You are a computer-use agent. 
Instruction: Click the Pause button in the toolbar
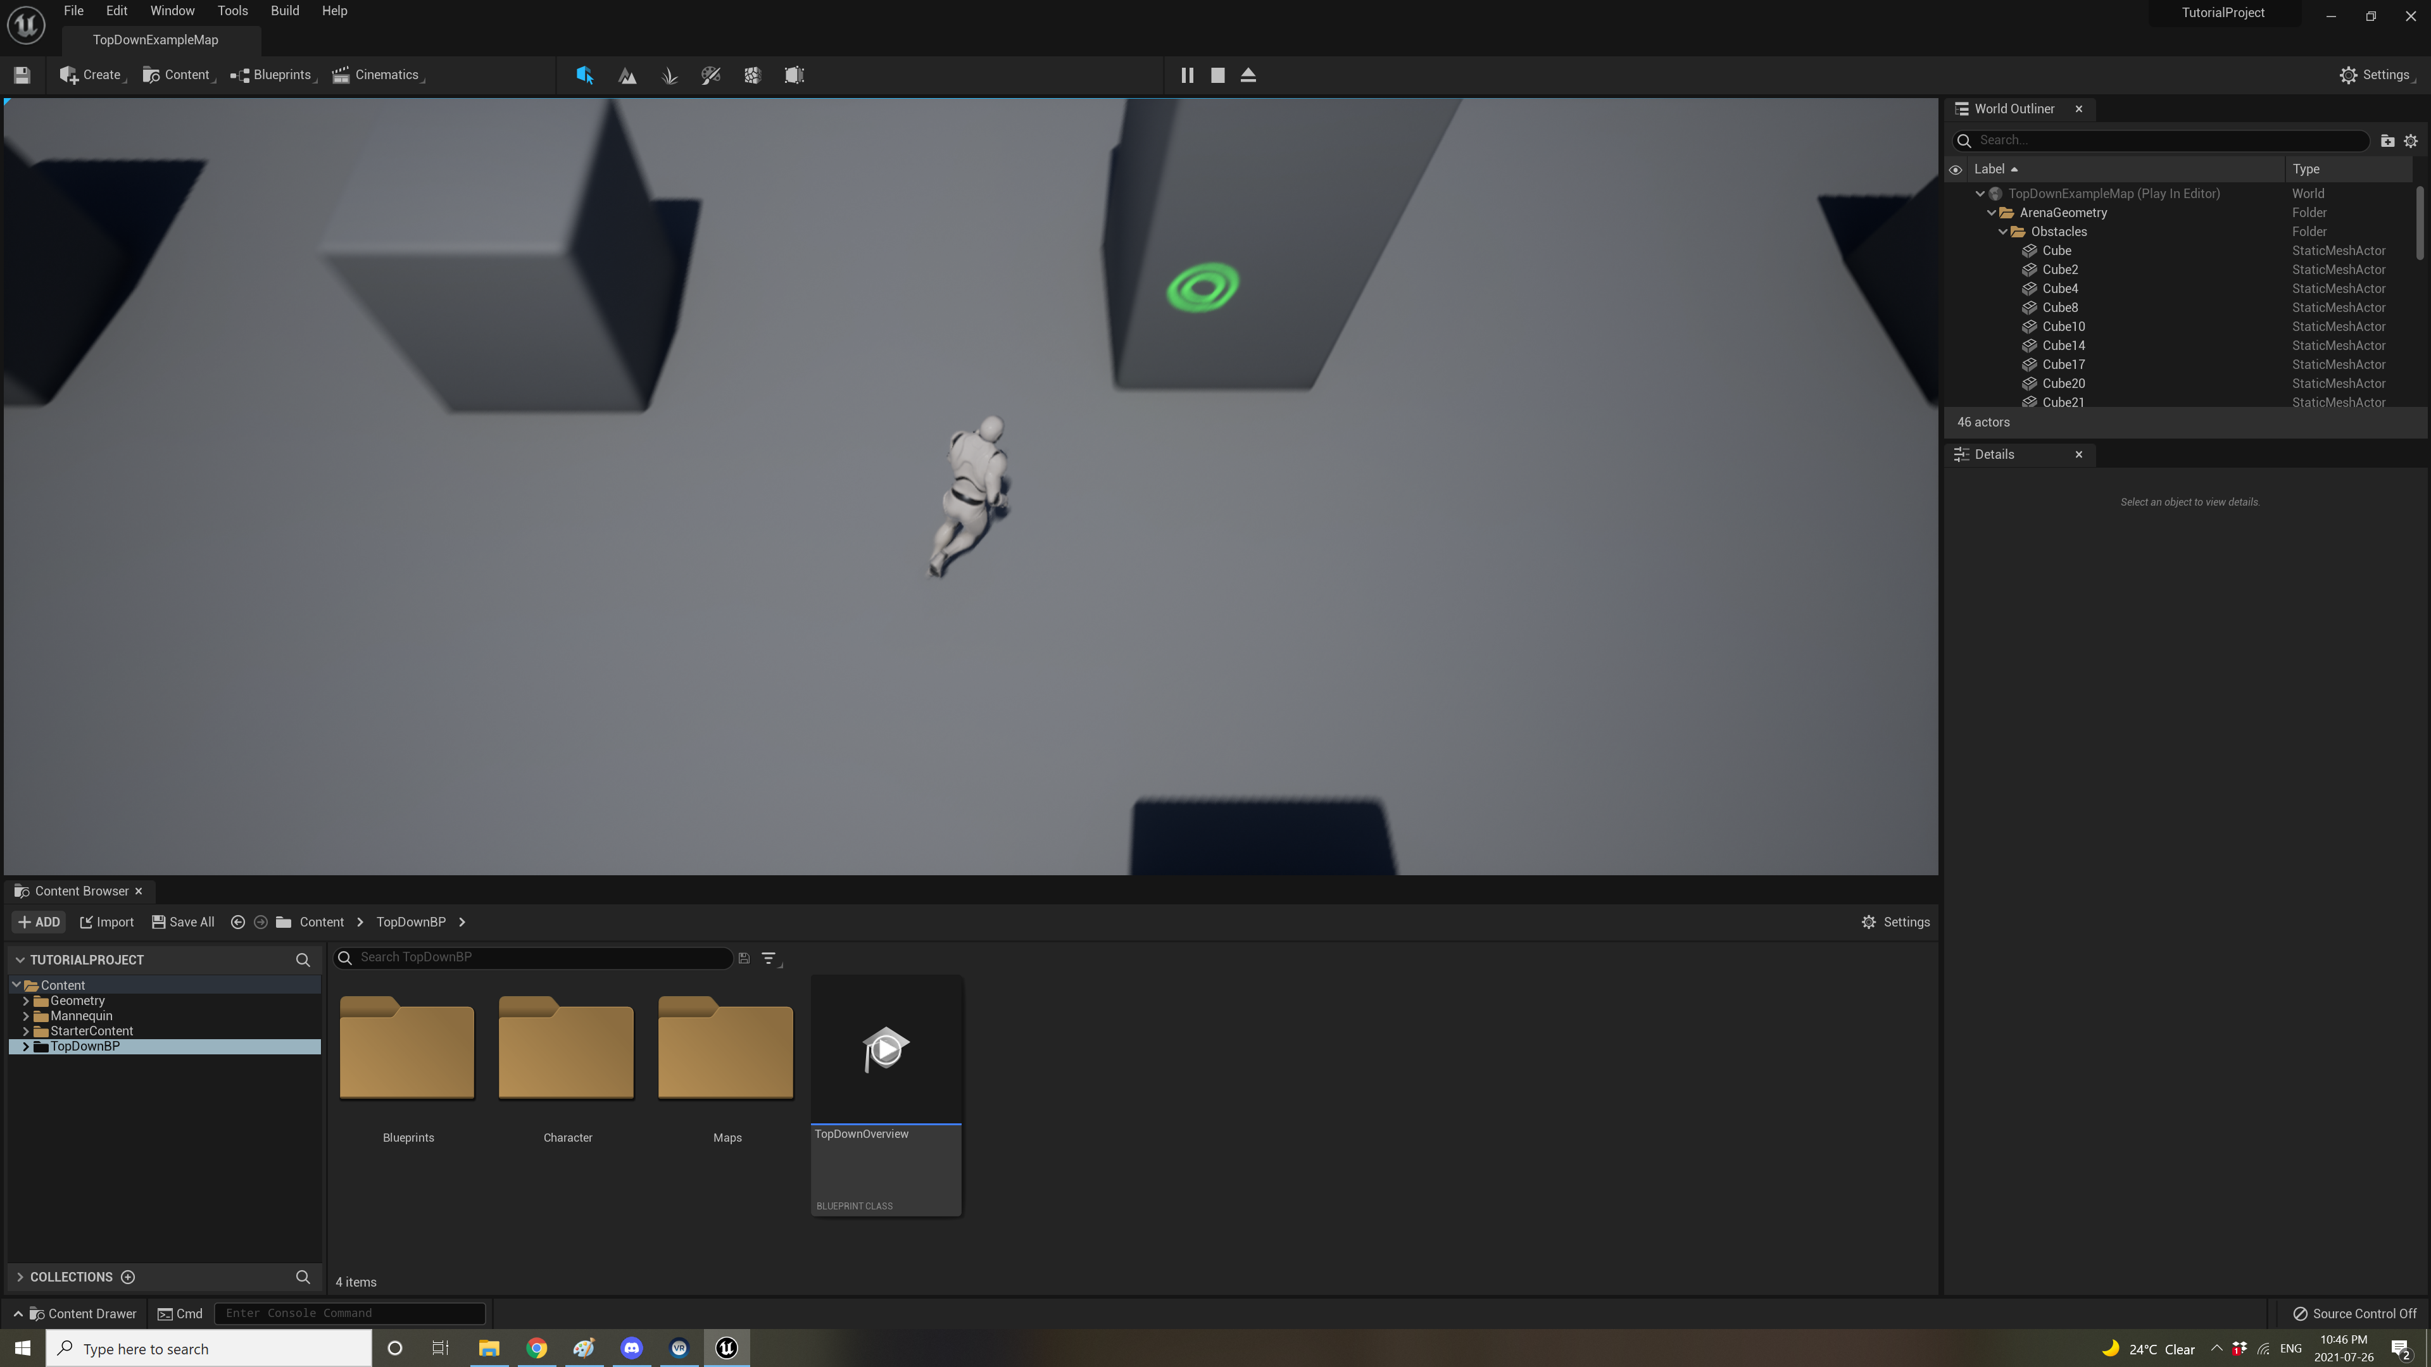pyautogui.click(x=1187, y=75)
